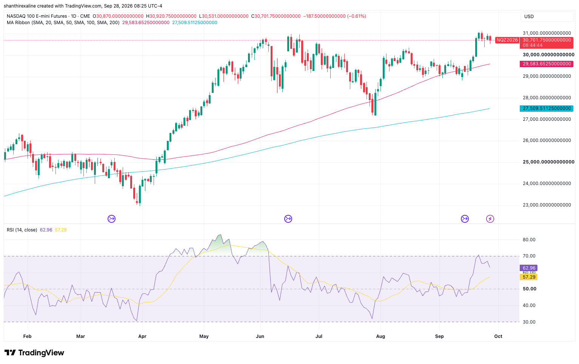The image size is (579, 364).
Task: Click the Sep label on the time axis
Action: click(439, 336)
